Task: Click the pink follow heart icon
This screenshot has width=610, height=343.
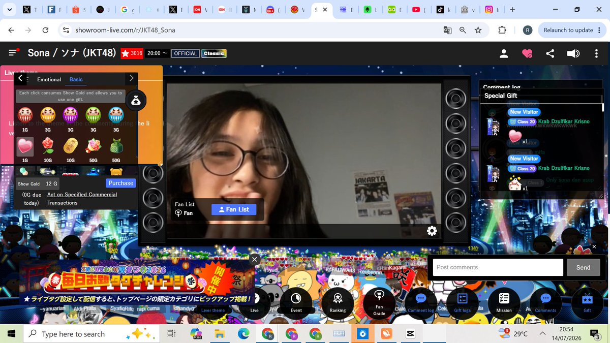Action: click(527, 53)
